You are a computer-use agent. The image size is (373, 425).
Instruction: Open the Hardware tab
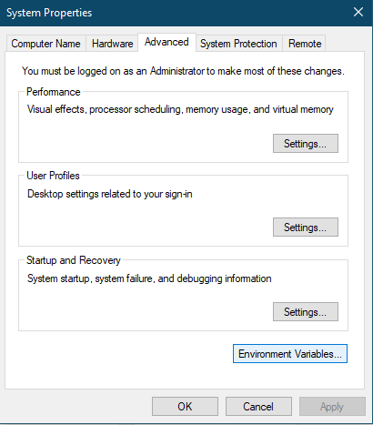point(112,44)
